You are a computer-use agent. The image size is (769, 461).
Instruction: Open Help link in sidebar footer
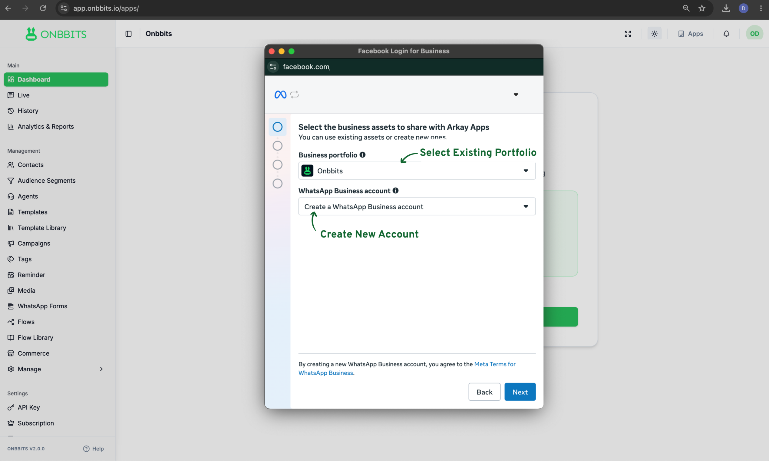94,449
